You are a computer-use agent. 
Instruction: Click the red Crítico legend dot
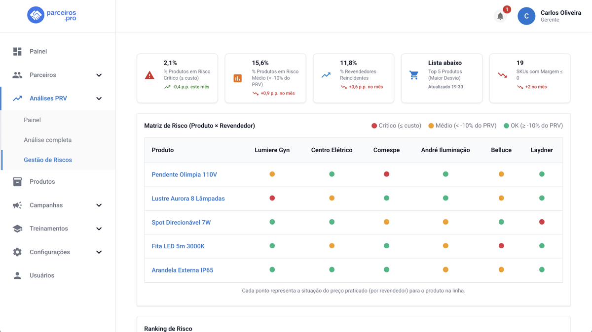(374, 126)
